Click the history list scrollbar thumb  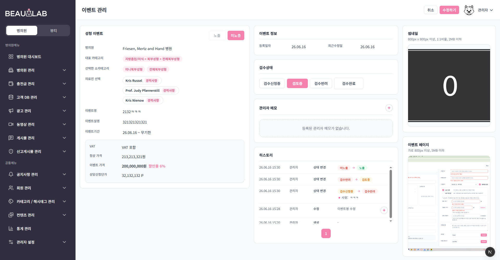point(391,194)
